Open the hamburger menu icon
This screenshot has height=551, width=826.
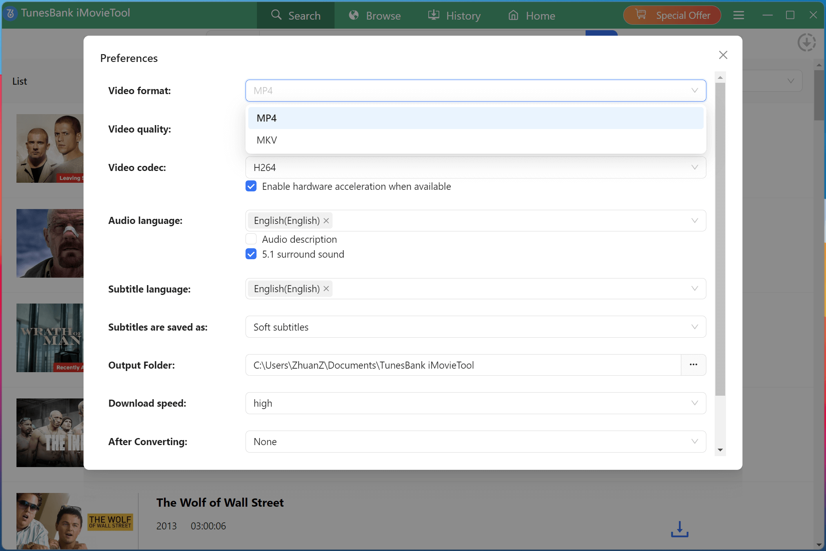point(739,15)
